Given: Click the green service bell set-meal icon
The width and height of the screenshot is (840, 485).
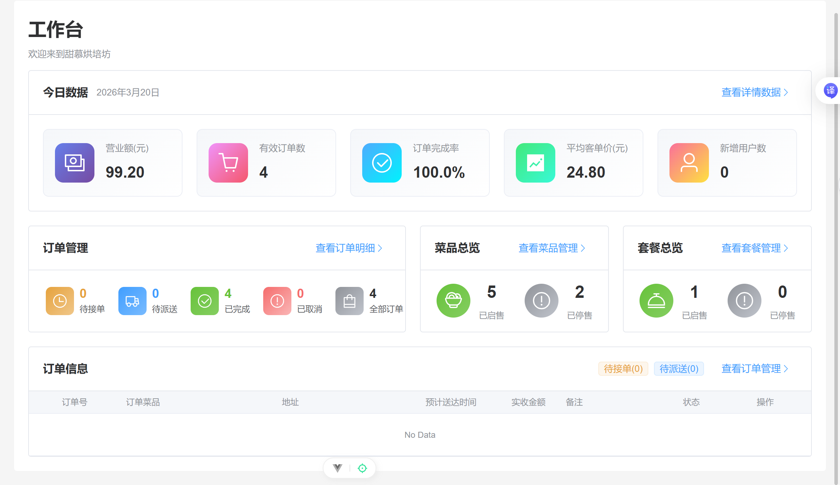Looking at the screenshot, I should coord(656,300).
